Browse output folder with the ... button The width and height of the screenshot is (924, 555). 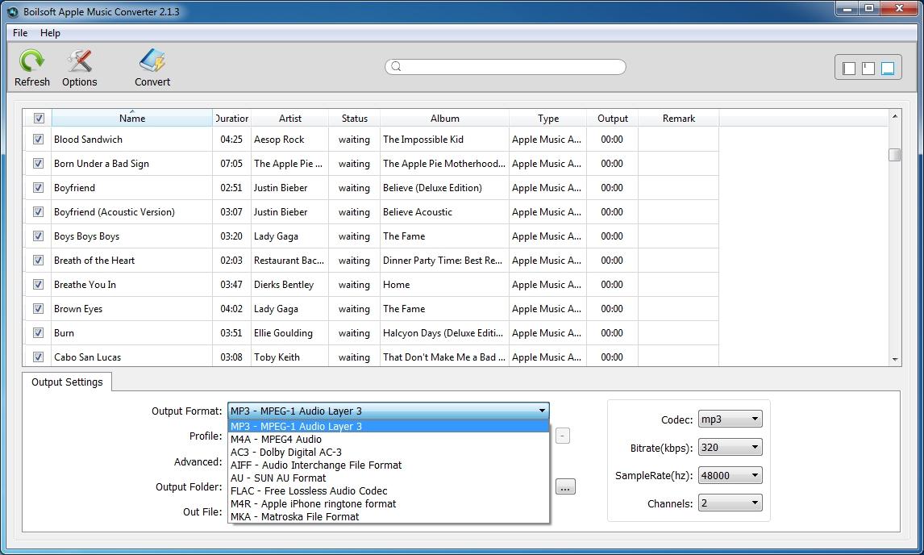click(565, 487)
